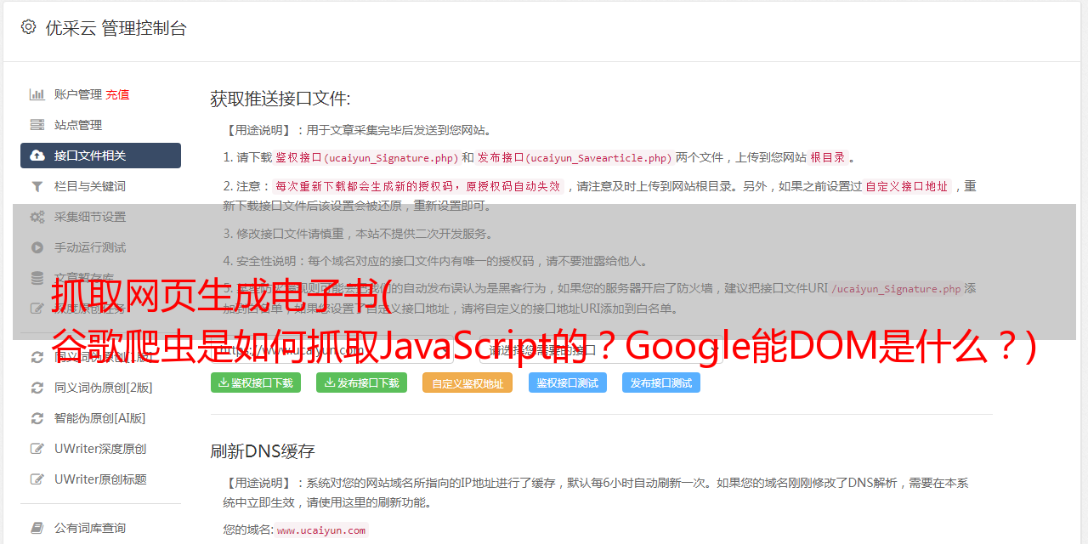Click the refresh icon of 智能伪原创[AI版]
This screenshot has height=544, width=1088.
point(37,418)
